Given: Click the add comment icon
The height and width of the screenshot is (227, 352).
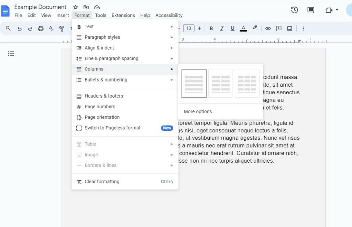Looking at the screenshot, I should coord(278,28).
